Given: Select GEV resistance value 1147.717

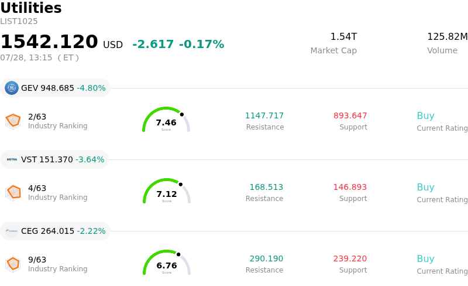Looking at the screenshot, I should coord(264,115).
